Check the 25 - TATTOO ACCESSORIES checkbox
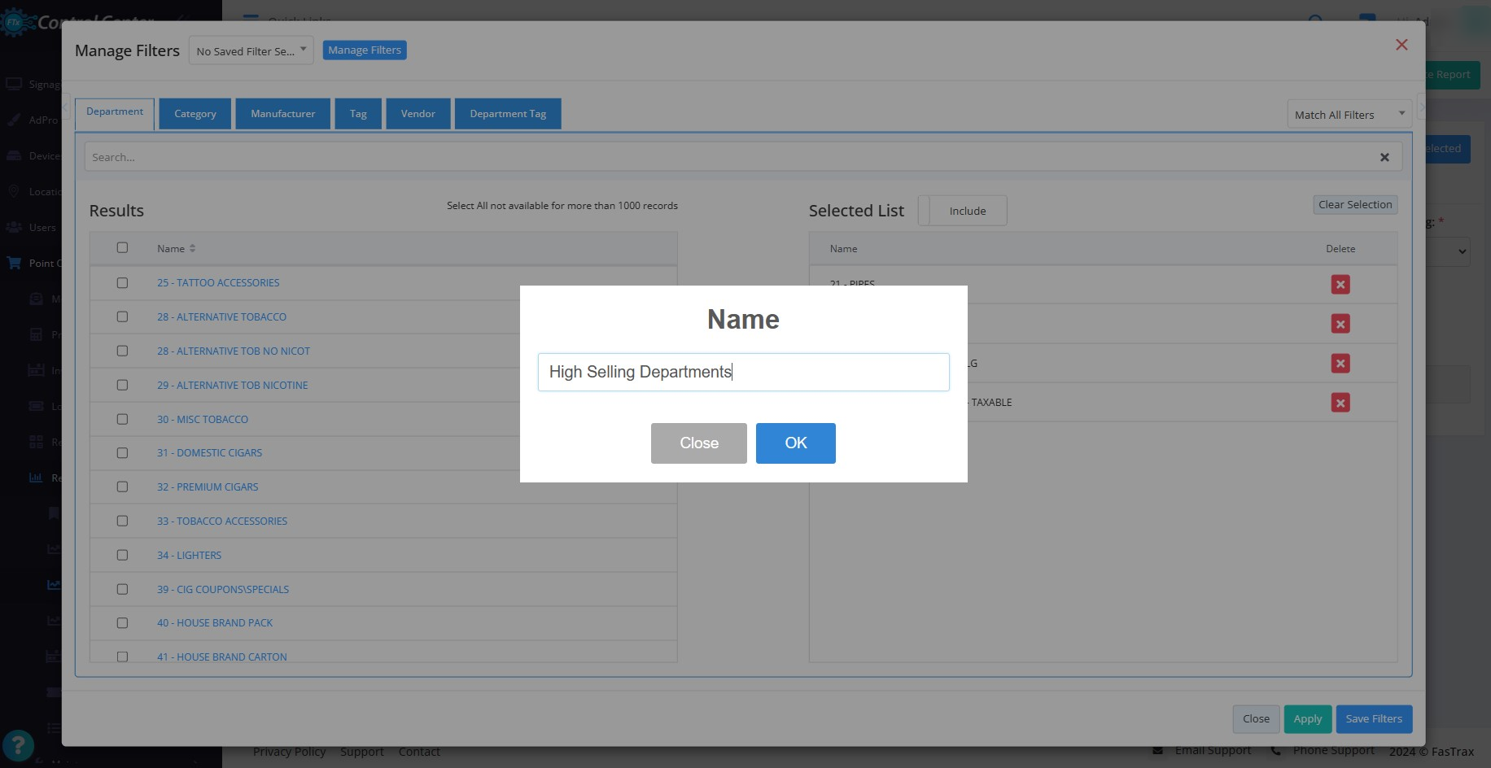This screenshot has width=1491, height=768. (x=122, y=283)
